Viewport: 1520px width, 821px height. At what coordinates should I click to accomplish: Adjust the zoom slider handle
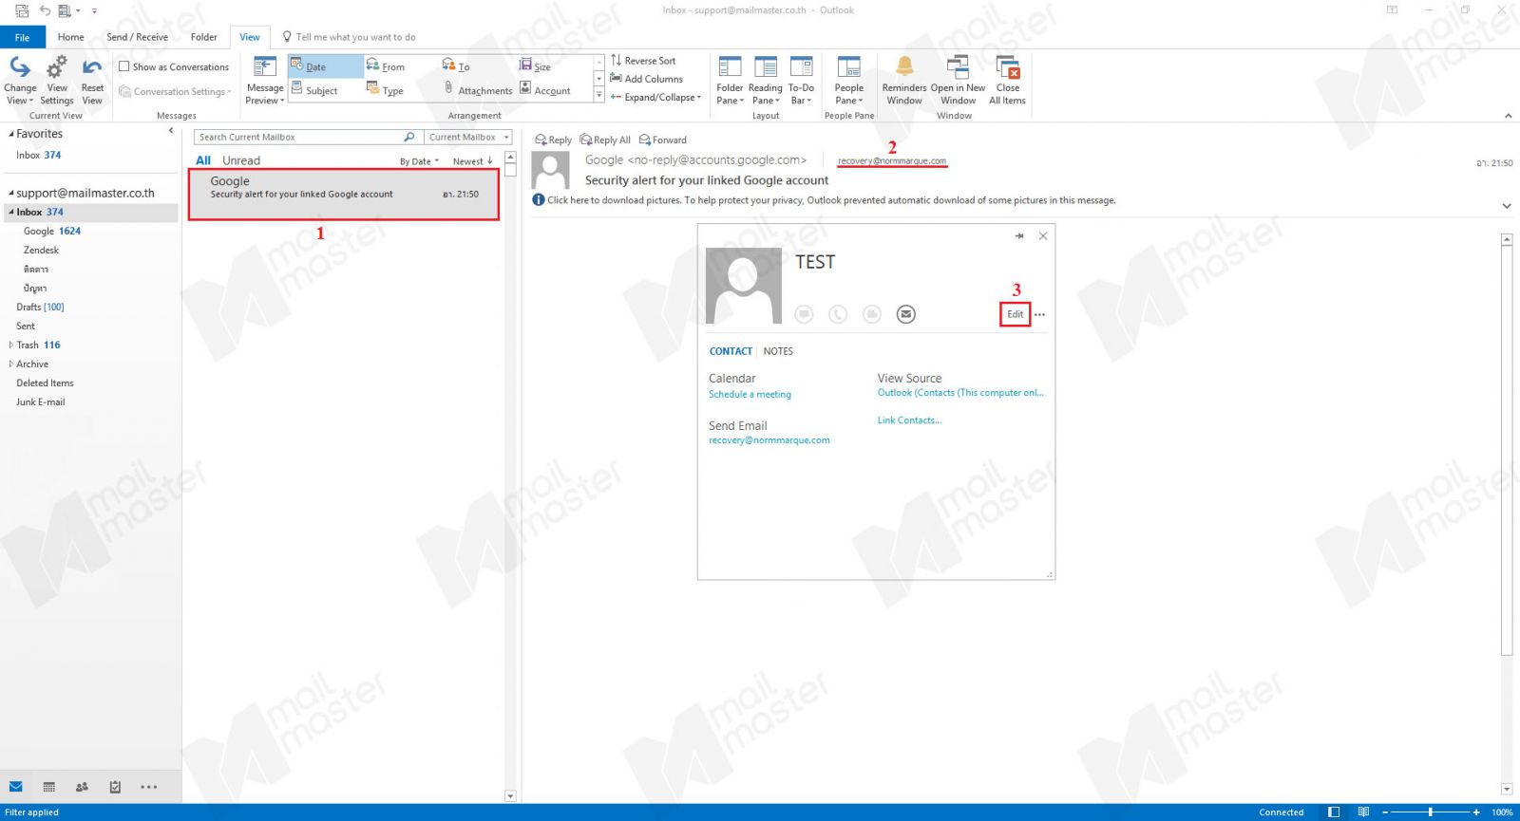(x=1430, y=812)
